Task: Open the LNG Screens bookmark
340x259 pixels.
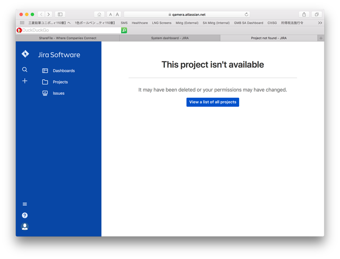Action: [162, 23]
